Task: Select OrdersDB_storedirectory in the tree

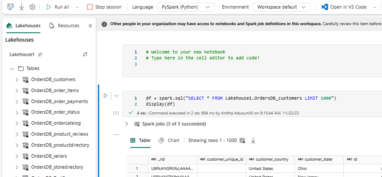Action: tap(57, 167)
